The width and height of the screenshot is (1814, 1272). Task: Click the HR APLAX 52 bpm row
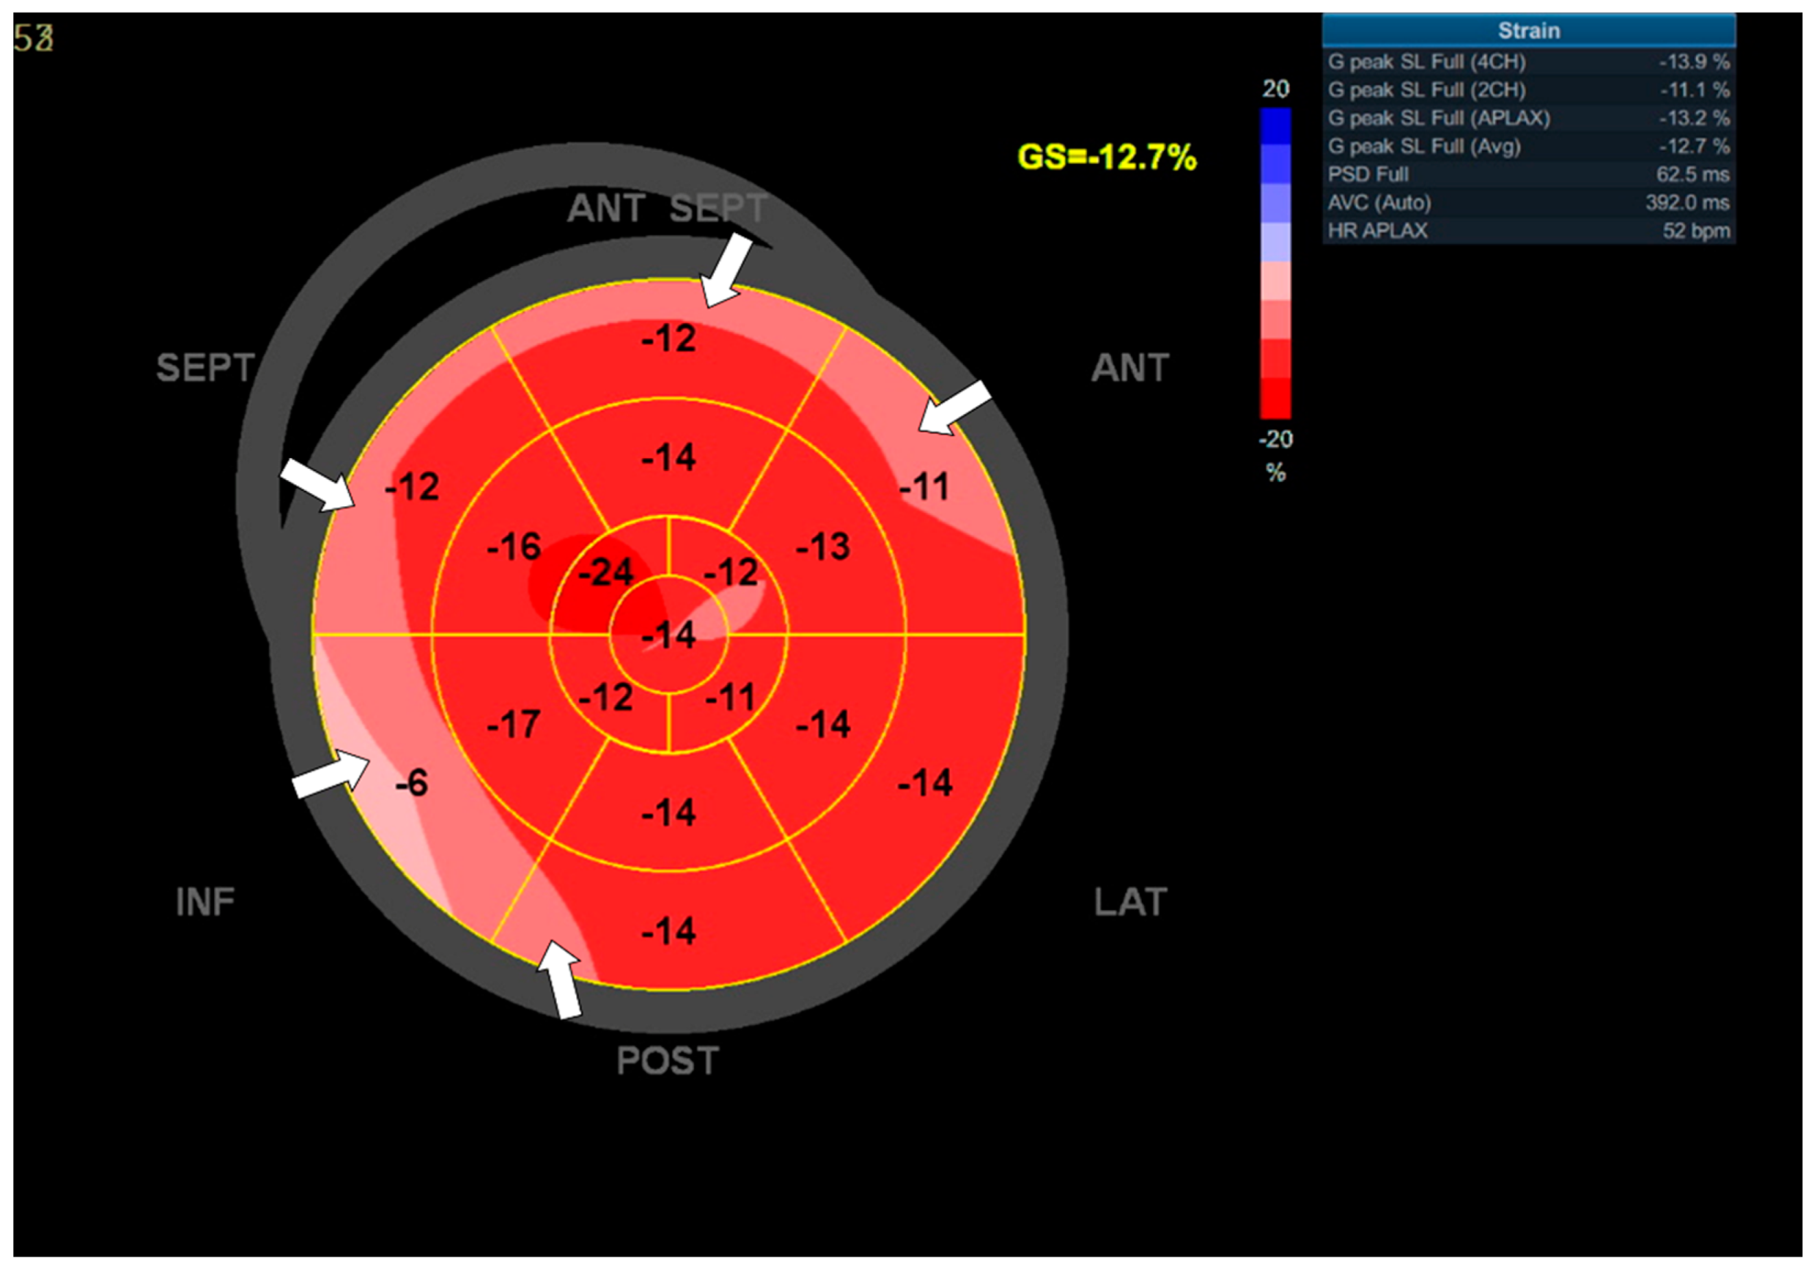(x=1528, y=230)
